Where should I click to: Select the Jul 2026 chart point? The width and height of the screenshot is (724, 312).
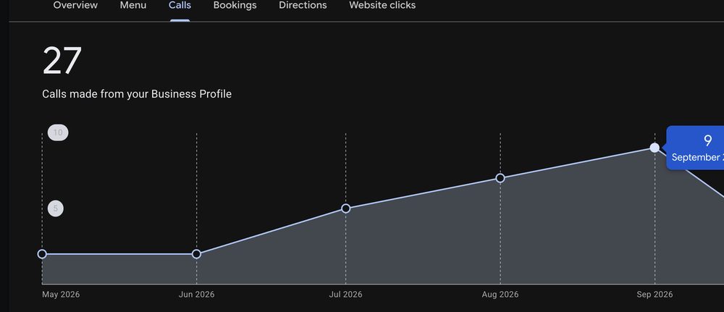pos(346,208)
